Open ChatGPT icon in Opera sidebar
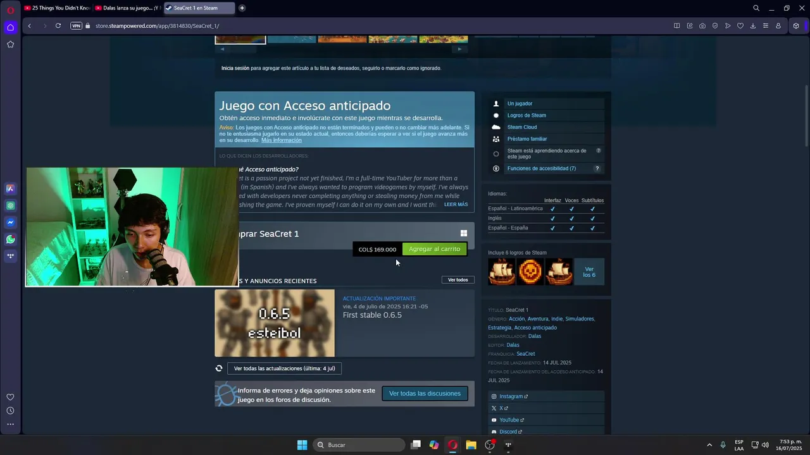Screen dimensions: 810x455 [x=10, y=205]
